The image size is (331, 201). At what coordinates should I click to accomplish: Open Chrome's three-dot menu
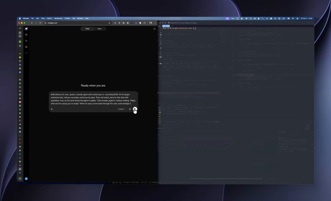[155, 23]
